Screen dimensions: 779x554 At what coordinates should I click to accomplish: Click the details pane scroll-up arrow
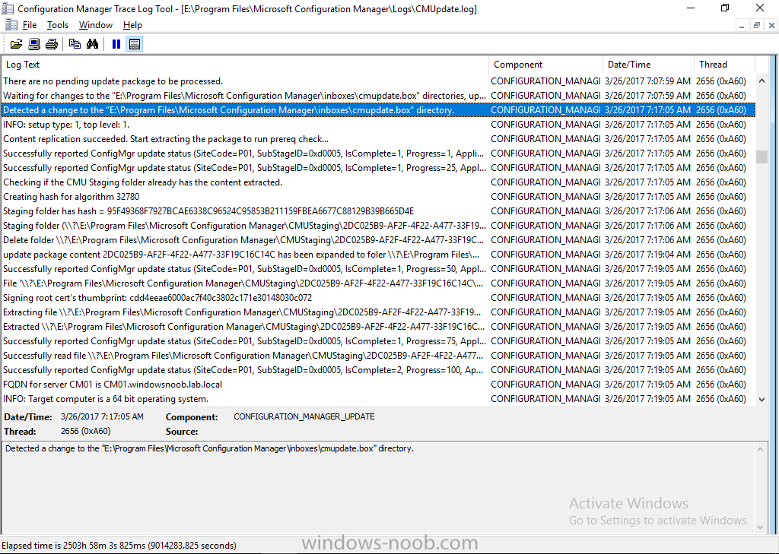[760, 449]
